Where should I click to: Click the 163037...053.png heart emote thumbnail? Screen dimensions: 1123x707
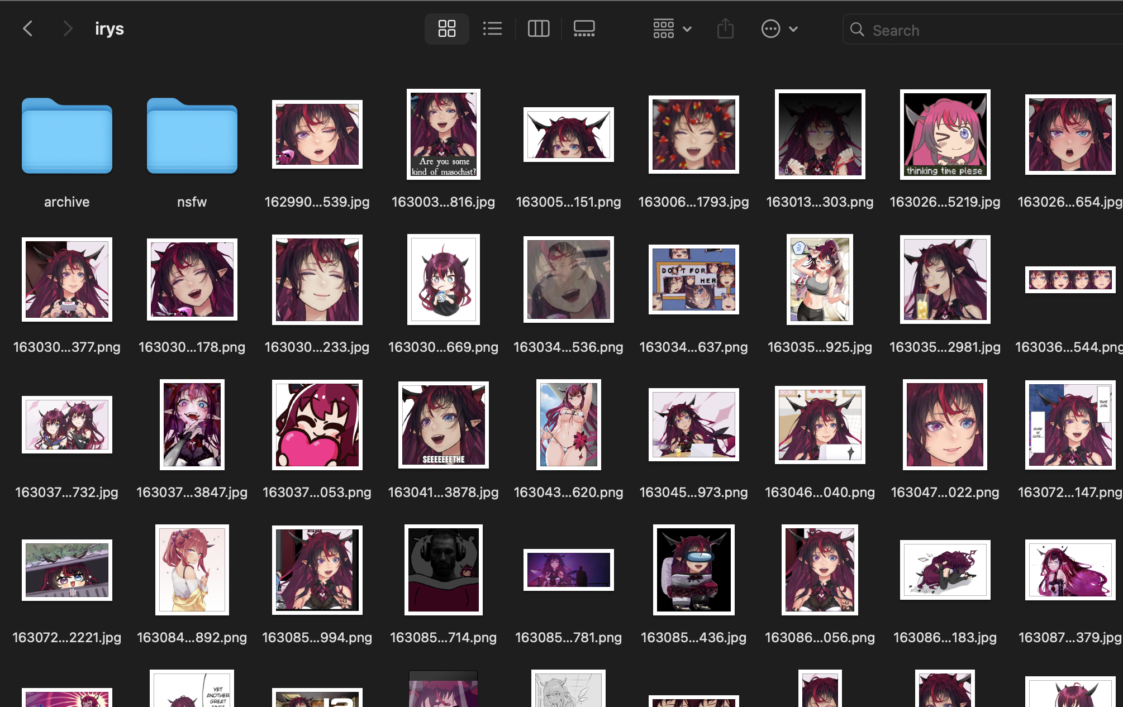coord(317,425)
